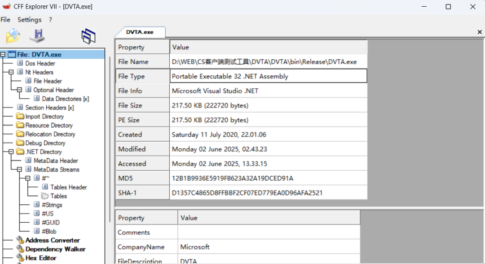Click the lower table's Value column header

tap(269, 218)
